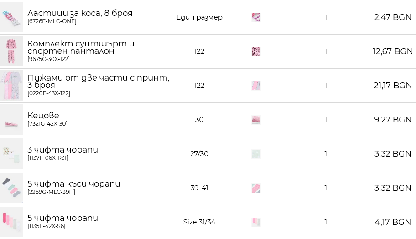Viewport: 416px width, 239px height.
Task: Select the pajamas color swatch
Action: pos(256,86)
